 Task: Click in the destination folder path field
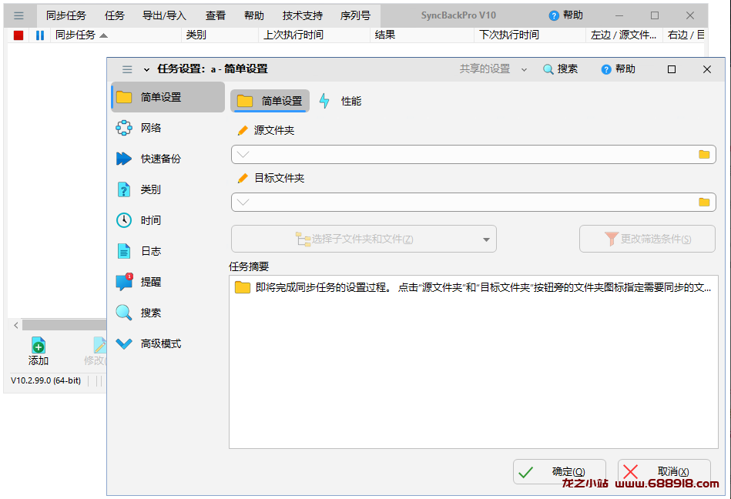click(474, 202)
